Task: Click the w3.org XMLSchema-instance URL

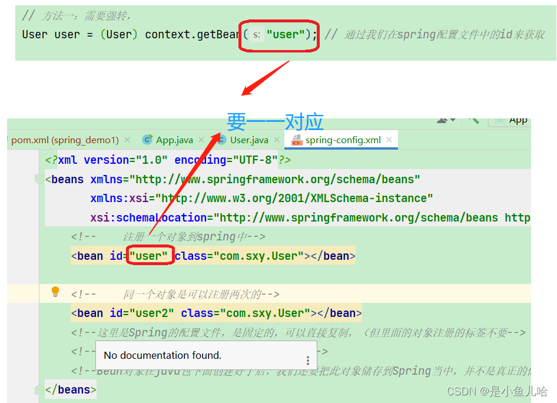Action: click(293, 199)
